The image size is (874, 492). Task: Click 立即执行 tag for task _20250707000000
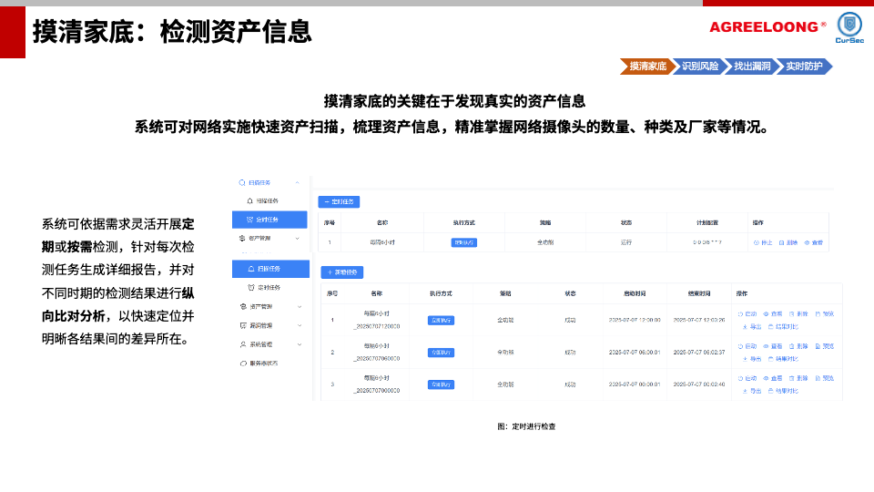(441, 384)
